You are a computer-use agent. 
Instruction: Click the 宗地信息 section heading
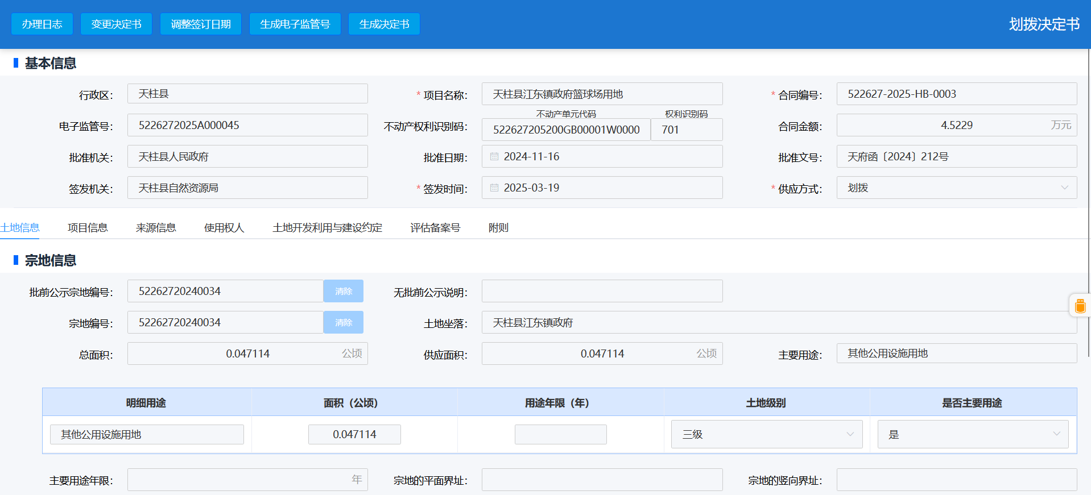click(51, 260)
